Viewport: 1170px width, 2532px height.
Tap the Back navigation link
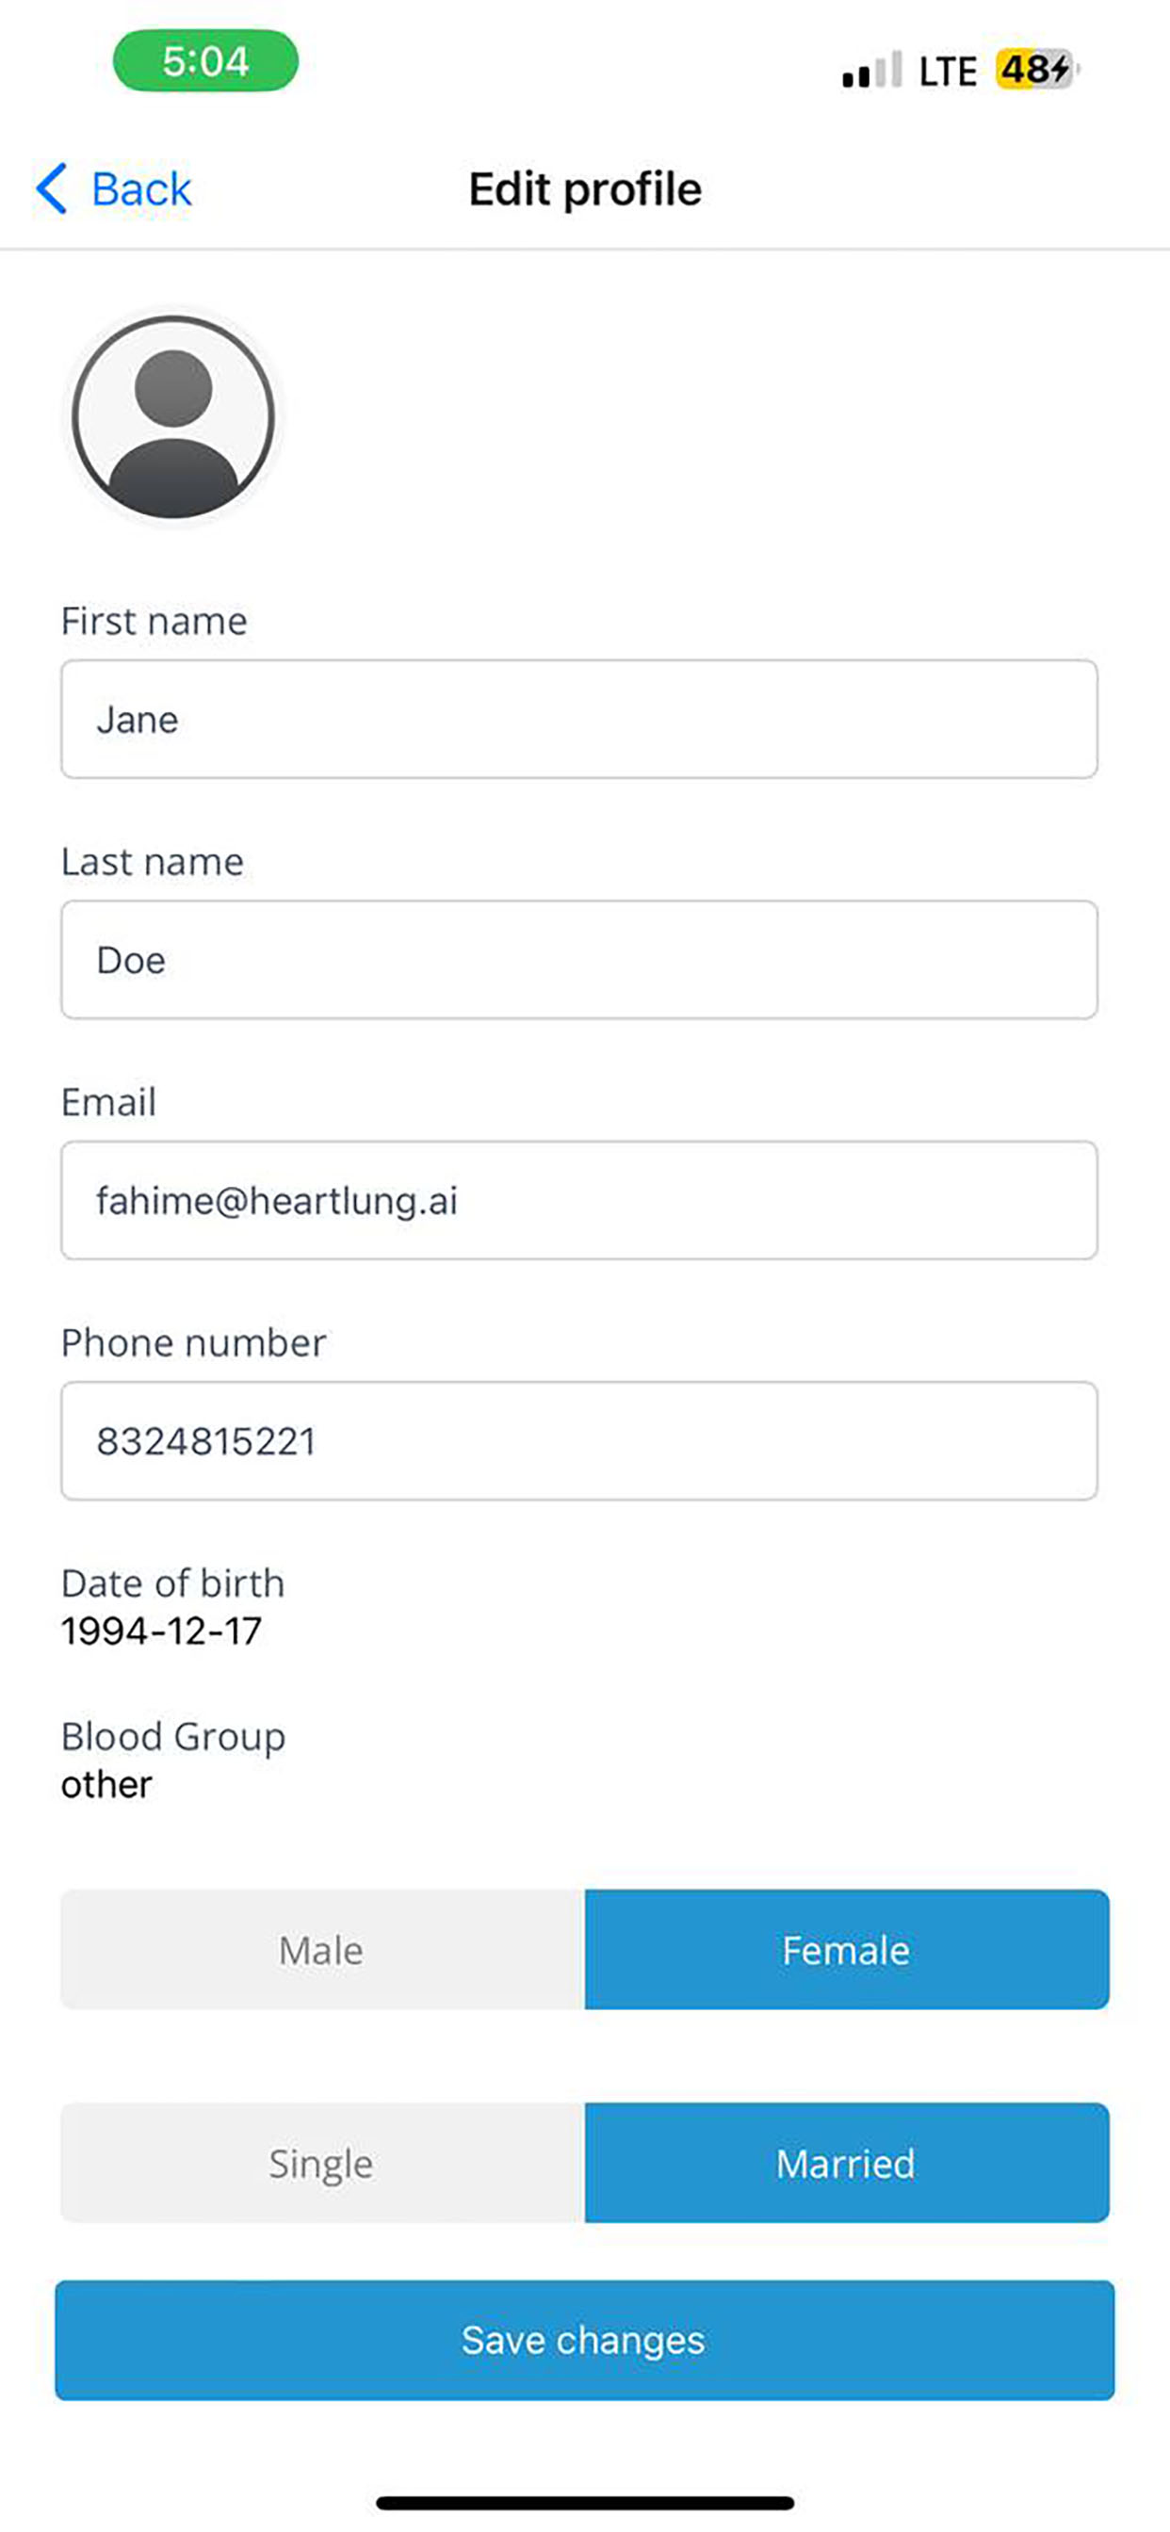[x=141, y=188]
